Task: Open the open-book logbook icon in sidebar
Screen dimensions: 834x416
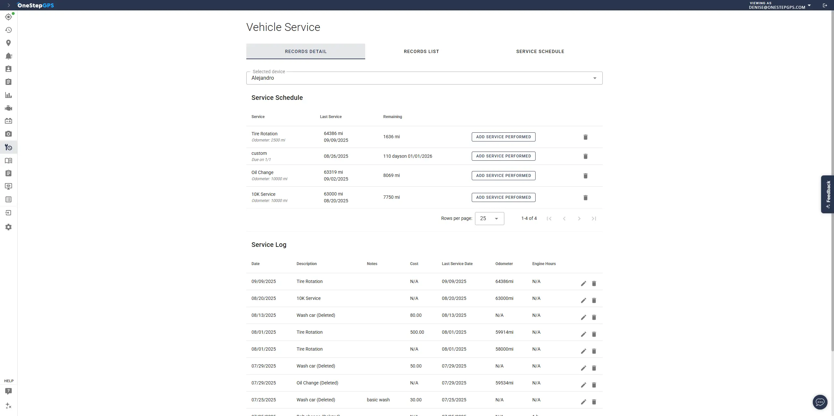Action: click(8, 161)
